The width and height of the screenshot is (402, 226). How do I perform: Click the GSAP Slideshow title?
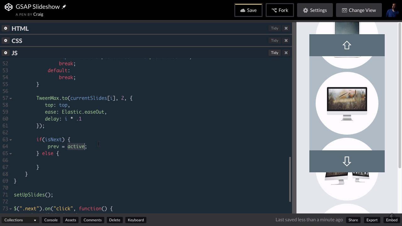[38, 7]
